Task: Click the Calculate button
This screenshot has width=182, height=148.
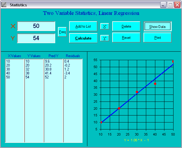Action: [83, 38]
